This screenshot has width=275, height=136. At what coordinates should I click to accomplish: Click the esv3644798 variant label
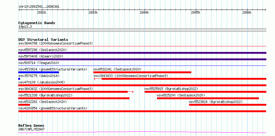point(55,43)
